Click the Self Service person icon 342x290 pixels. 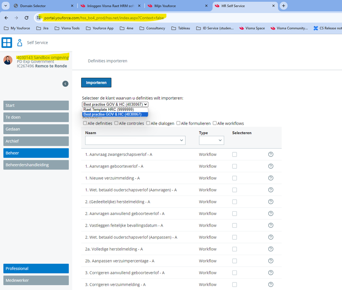[x=20, y=43]
